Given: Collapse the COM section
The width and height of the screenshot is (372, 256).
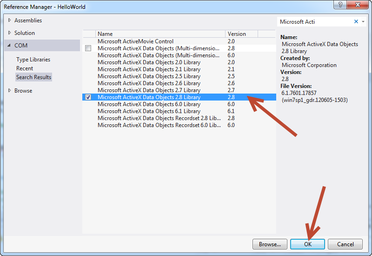Looking at the screenshot, I should click(9, 45).
